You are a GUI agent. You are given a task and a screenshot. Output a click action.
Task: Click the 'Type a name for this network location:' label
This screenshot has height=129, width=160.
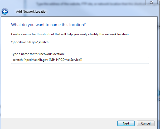[38, 54]
